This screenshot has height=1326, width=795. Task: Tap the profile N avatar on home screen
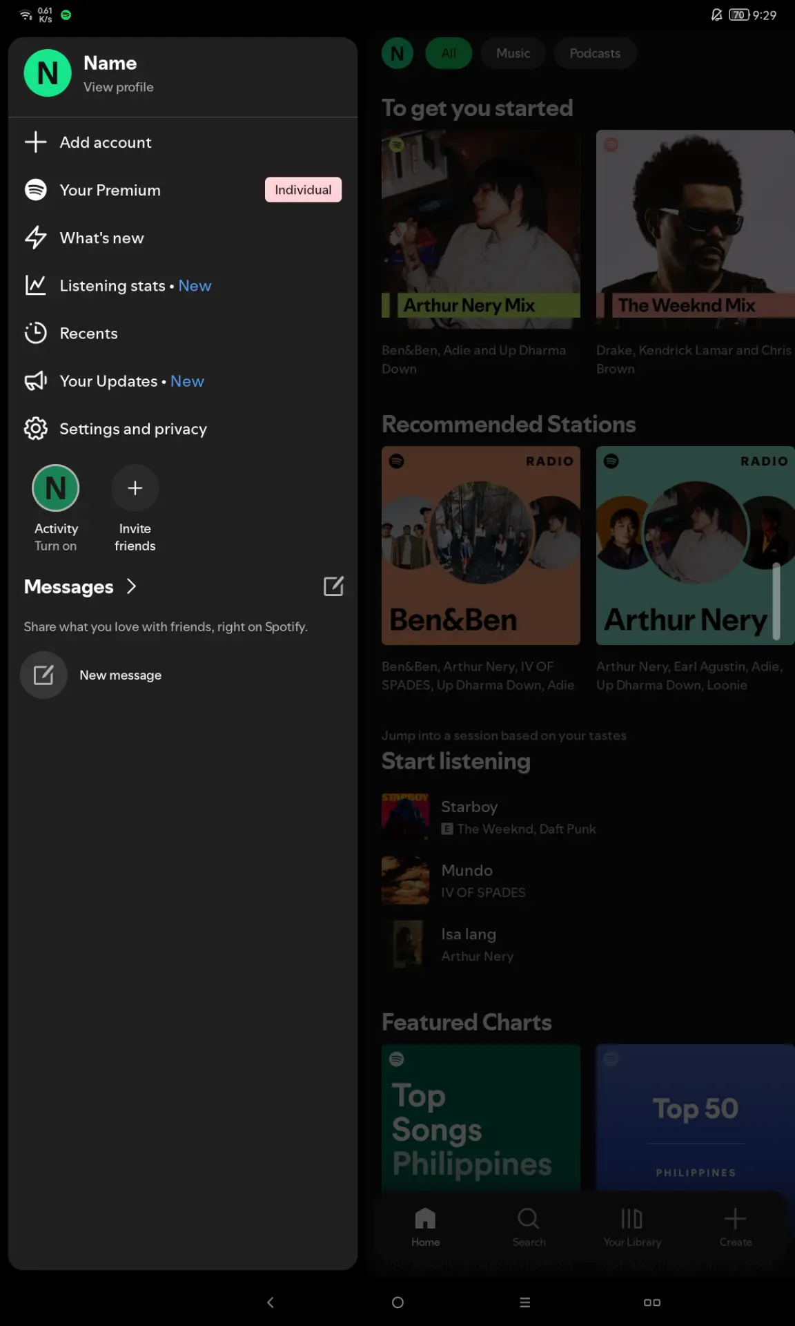[397, 53]
